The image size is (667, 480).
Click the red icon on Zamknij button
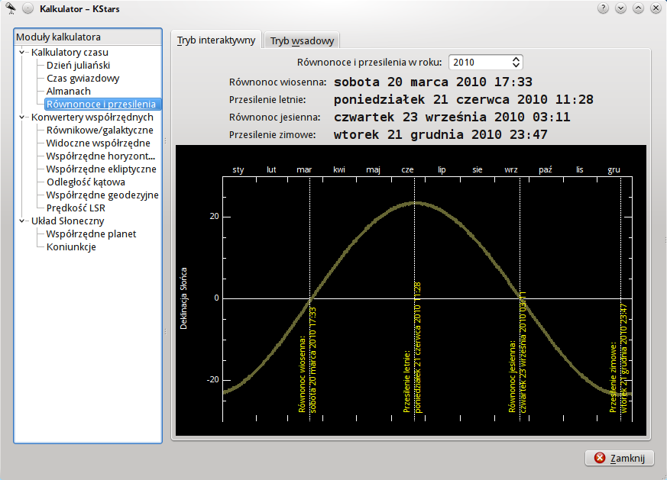(x=600, y=458)
